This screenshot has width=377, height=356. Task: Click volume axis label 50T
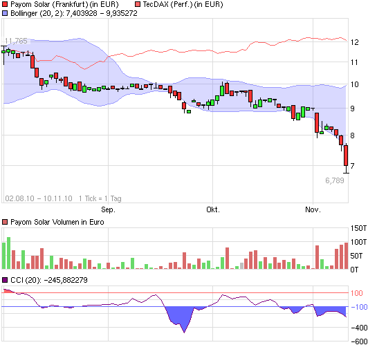[356, 256]
